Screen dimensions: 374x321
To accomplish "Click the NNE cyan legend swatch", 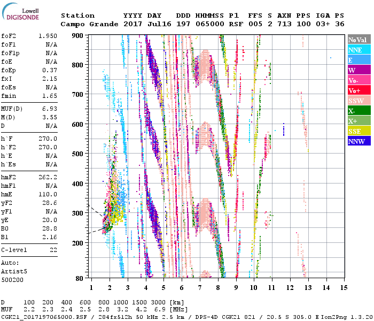I will tap(358, 50).
